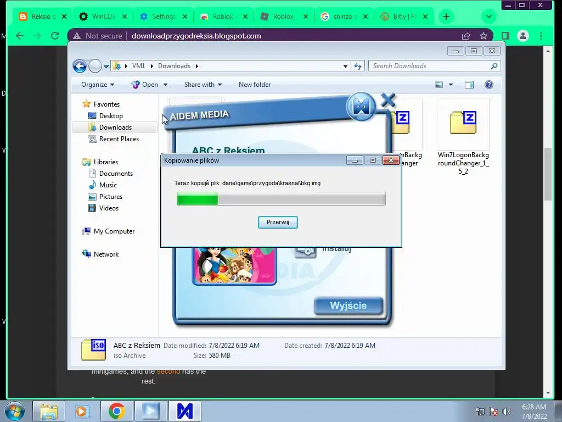Open the Windows Start menu
Screen dimensions: 562x422
[x=14, y=411]
